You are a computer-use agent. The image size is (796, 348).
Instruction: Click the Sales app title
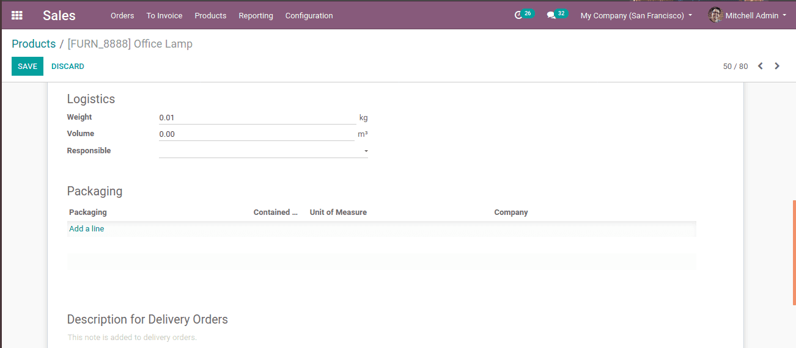point(59,15)
